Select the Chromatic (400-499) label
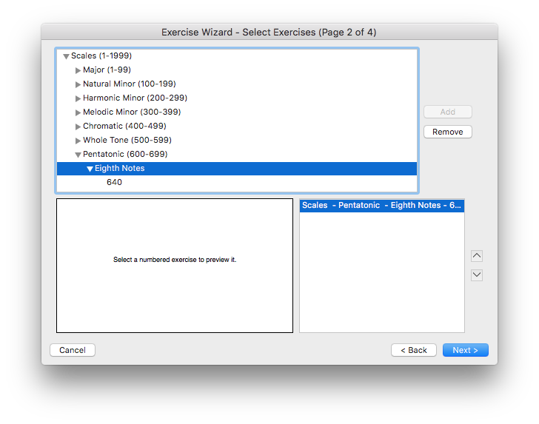This screenshot has width=539, height=424. point(124,127)
